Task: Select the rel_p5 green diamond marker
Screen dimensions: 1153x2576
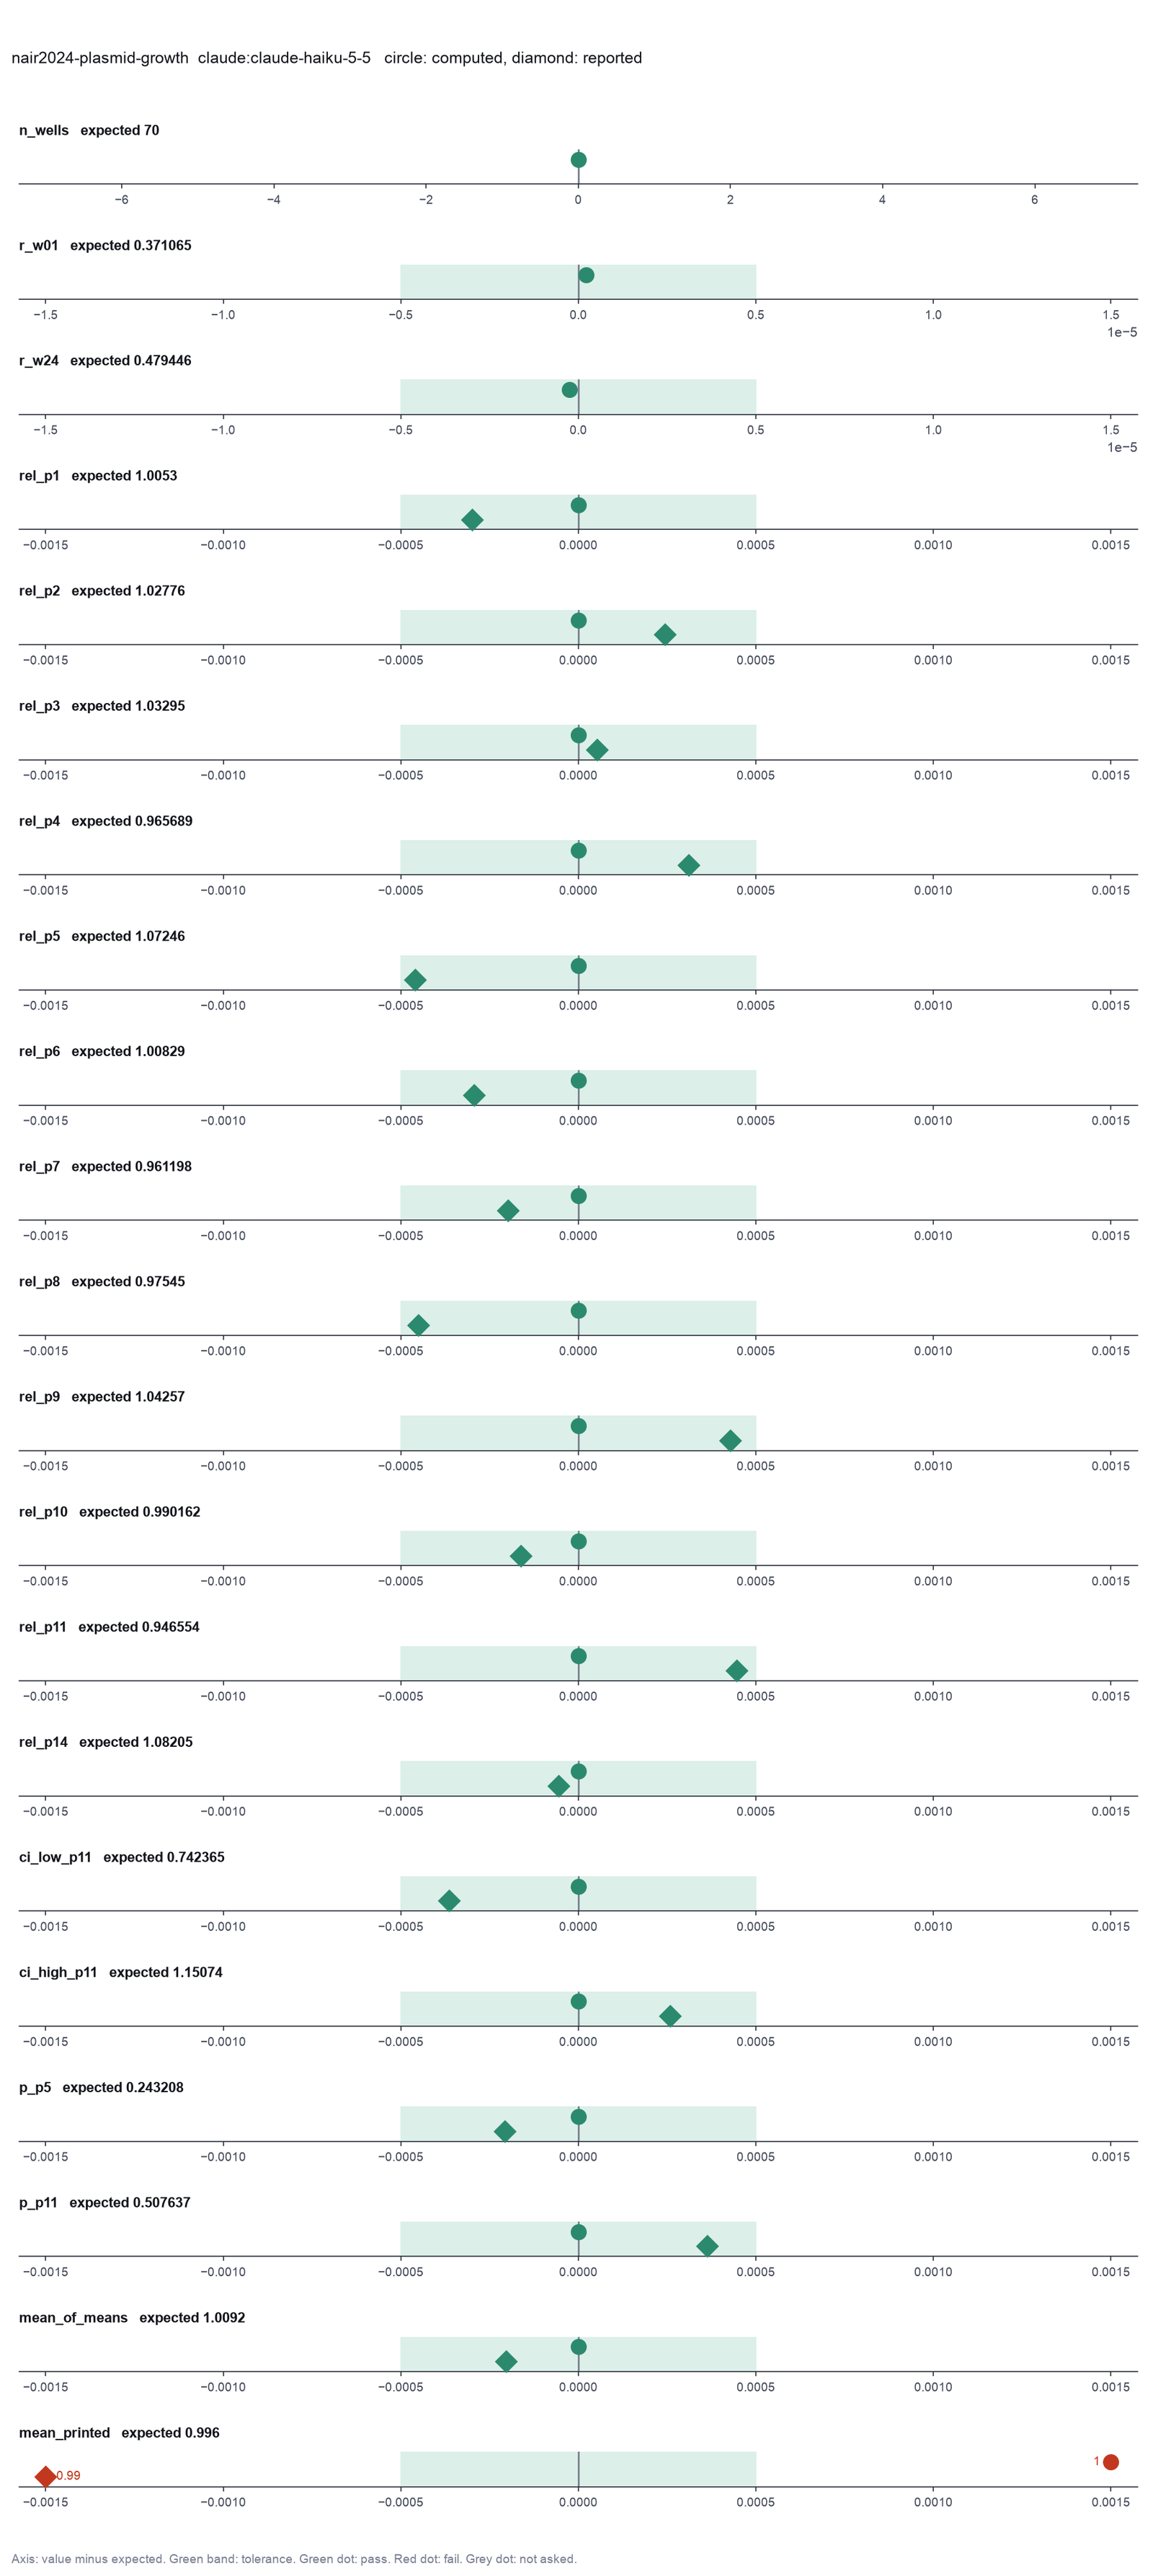Action: point(416,980)
